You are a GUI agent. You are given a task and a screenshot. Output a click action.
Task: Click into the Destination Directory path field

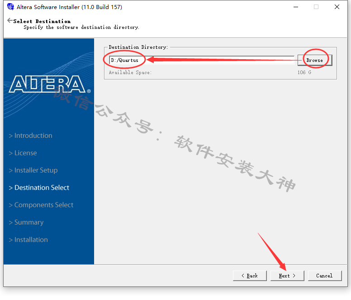202,60
